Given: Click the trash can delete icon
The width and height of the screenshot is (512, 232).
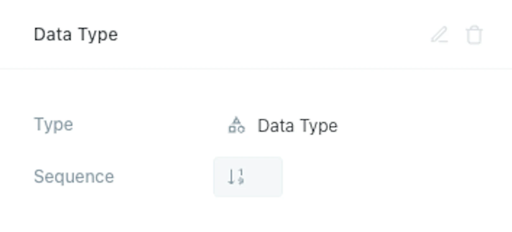Looking at the screenshot, I should [474, 35].
